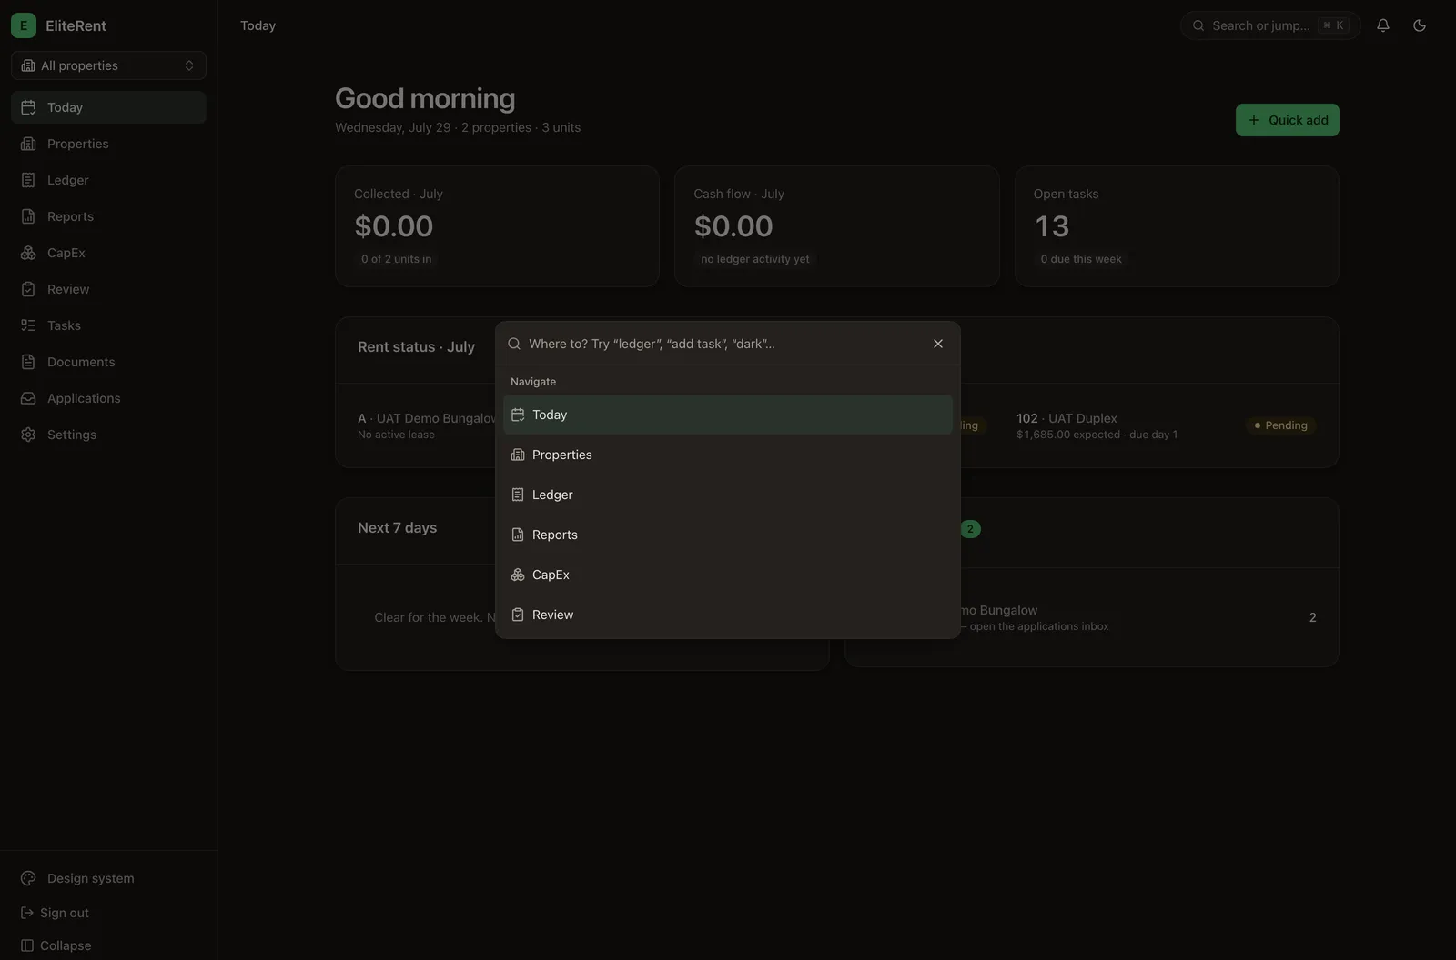Click the building icon beside Properties in sidebar
The image size is (1456, 960).
point(28,144)
